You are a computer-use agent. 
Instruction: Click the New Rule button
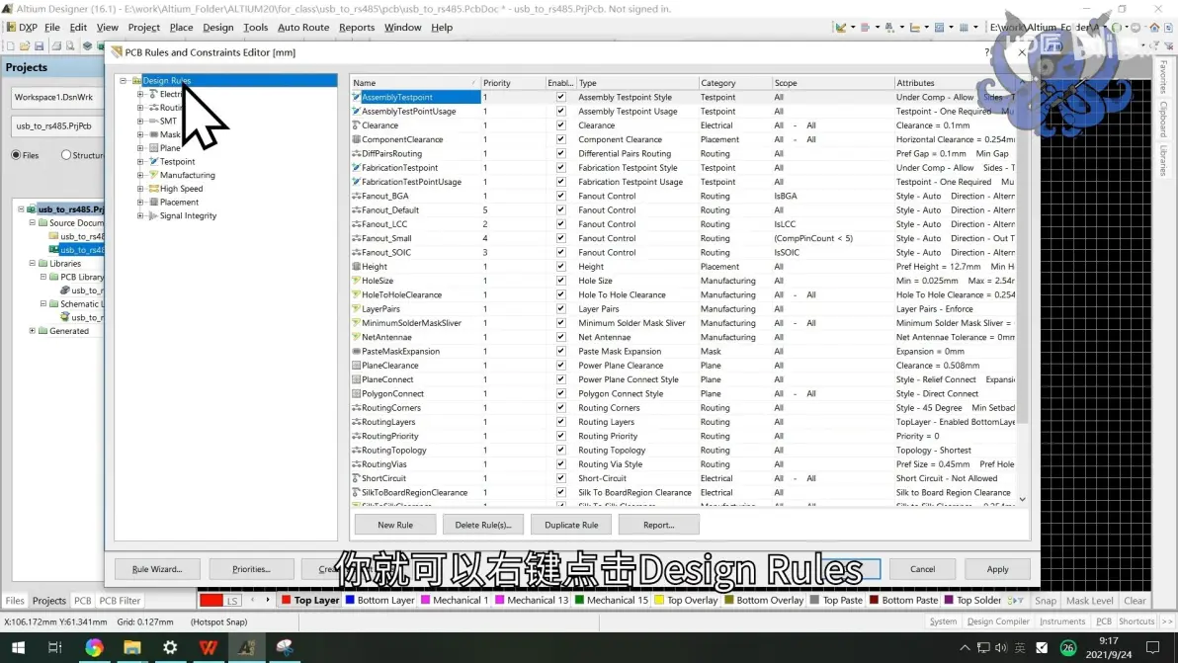coord(395,525)
